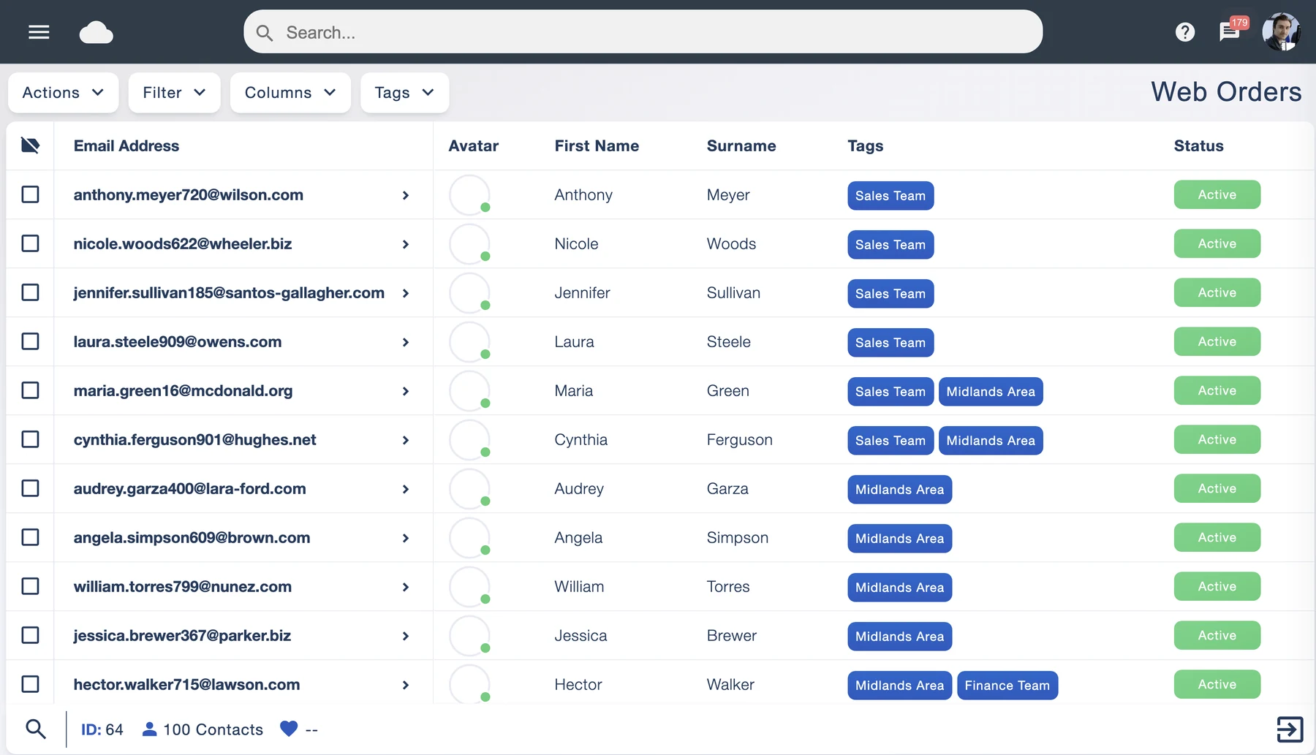The width and height of the screenshot is (1316, 755).
Task: Expand chevron for william.torres799@nunez.com row
Action: pos(406,587)
